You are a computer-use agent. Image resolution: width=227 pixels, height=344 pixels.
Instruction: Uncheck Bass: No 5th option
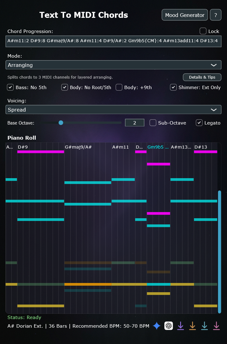pyautogui.click(x=10, y=87)
